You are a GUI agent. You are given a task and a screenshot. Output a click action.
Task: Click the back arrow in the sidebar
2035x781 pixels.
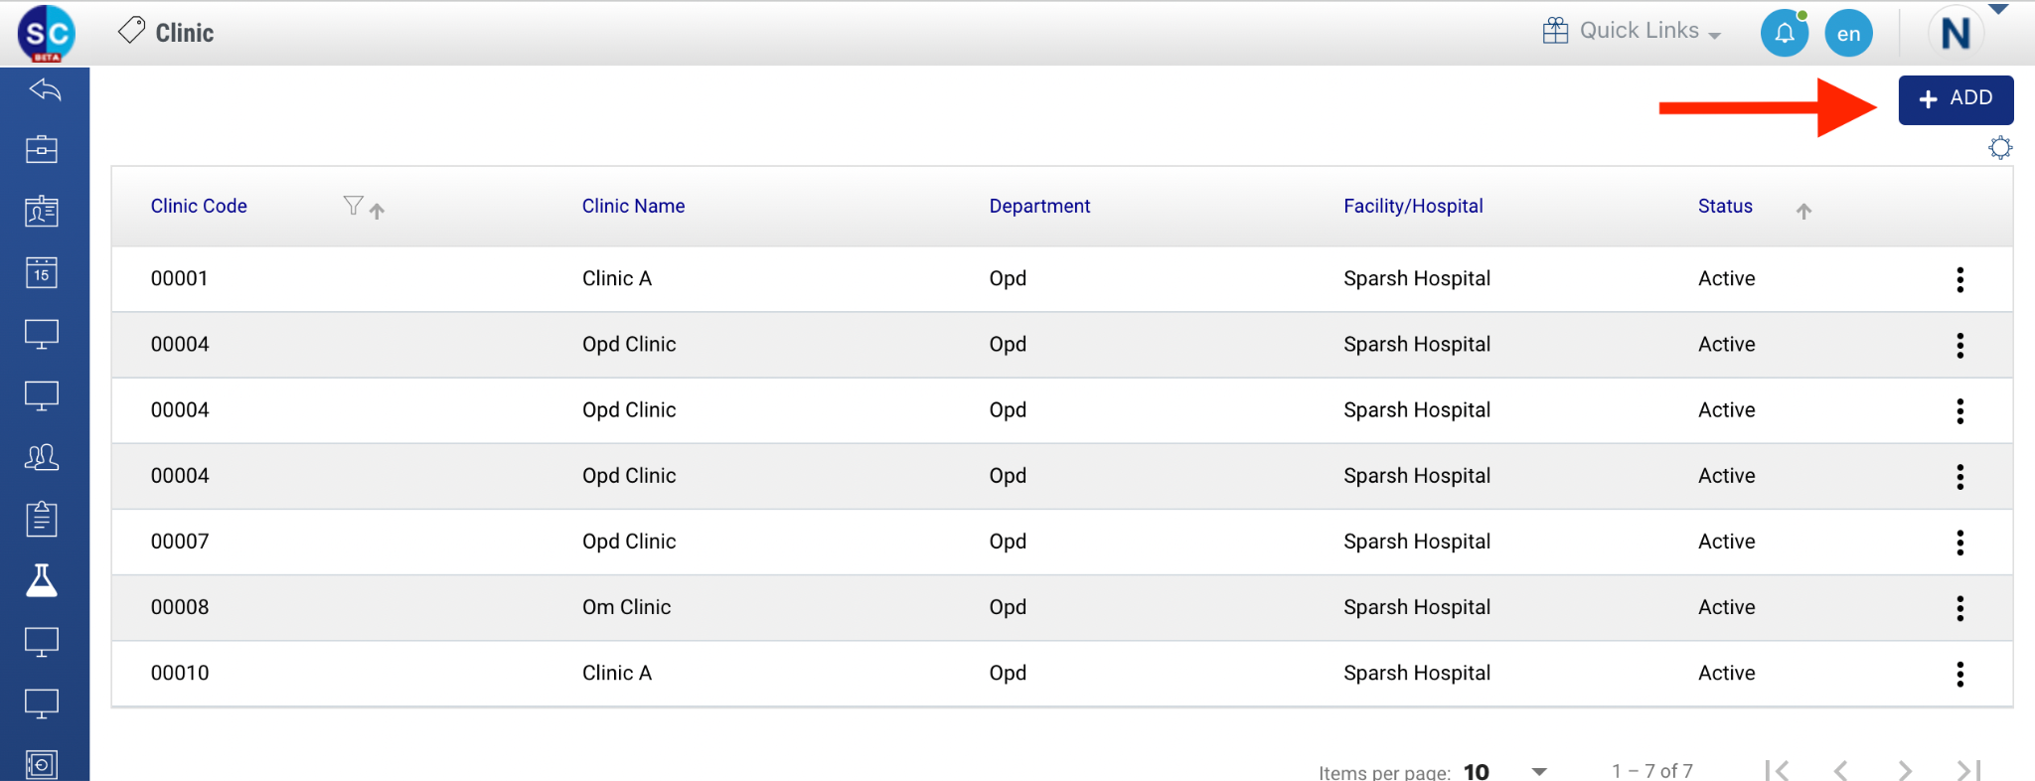45,90
